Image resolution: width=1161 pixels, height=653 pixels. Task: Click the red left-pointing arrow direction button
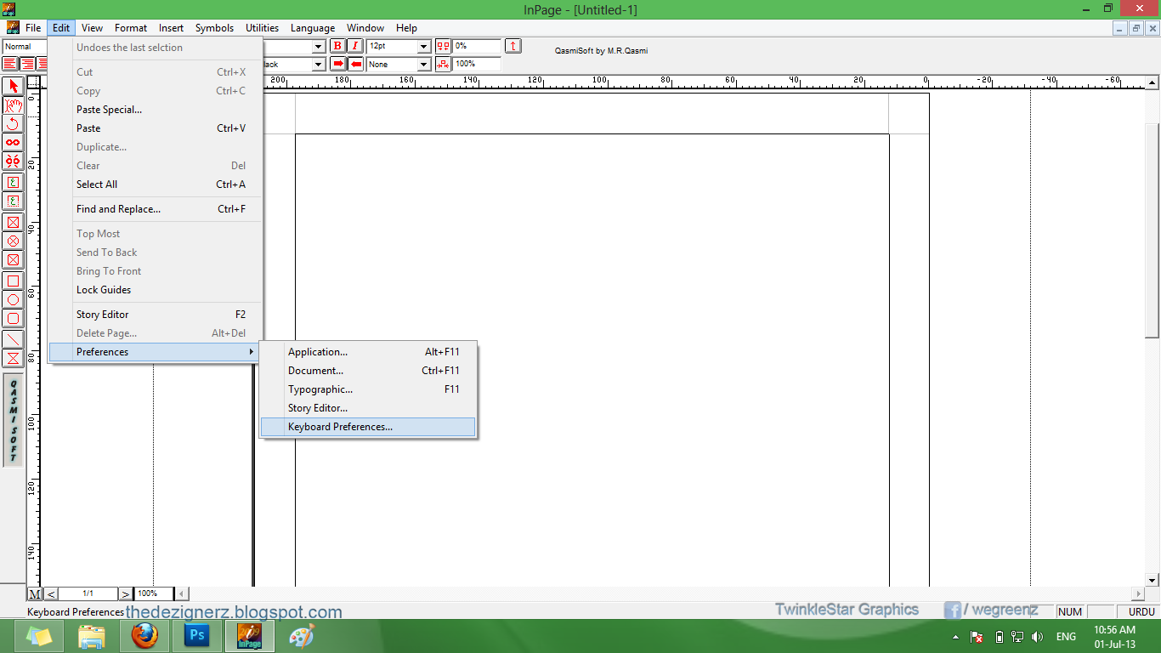click(x=355, y=64)
